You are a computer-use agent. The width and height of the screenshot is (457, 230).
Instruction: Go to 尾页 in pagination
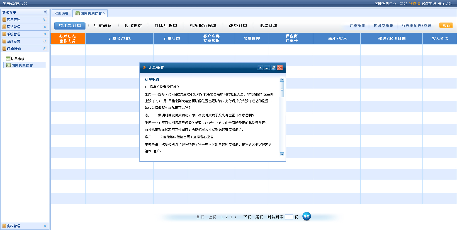click(x=259, y=217)
